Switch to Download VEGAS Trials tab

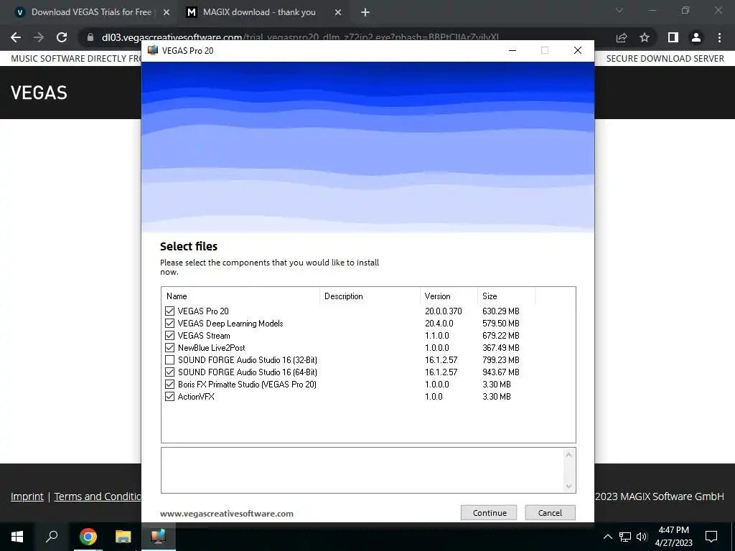click(91, 12)
